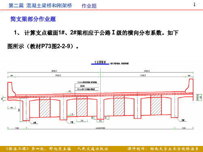203x152 pixels.
Task: Click the slide page number 1
Action: tap(194, 4)
